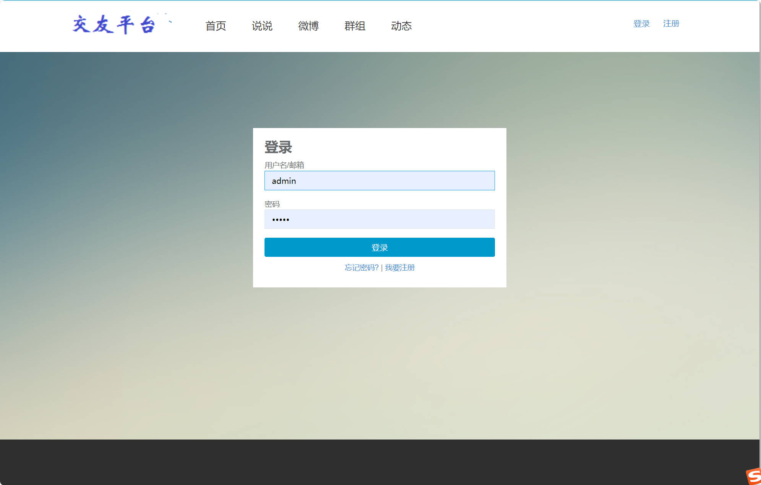Image resolution: width=761 pixels, height=485 pixels.
Task: Click the 登录 heading on the form
Action: [278, 146]
